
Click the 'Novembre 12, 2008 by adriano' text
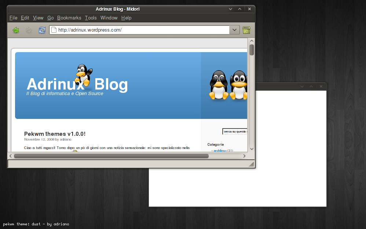coord(48,139)
